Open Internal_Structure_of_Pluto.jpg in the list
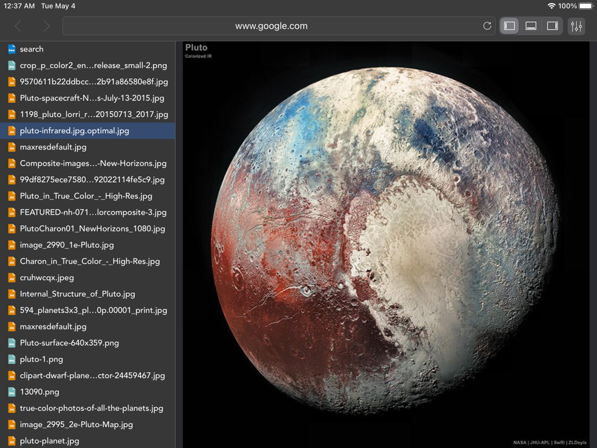 [x=78, y=294]
